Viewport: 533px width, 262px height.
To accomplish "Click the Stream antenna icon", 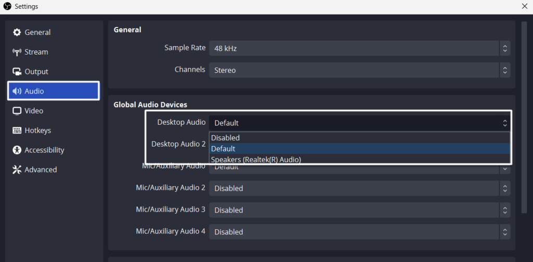I will point(17,52).
